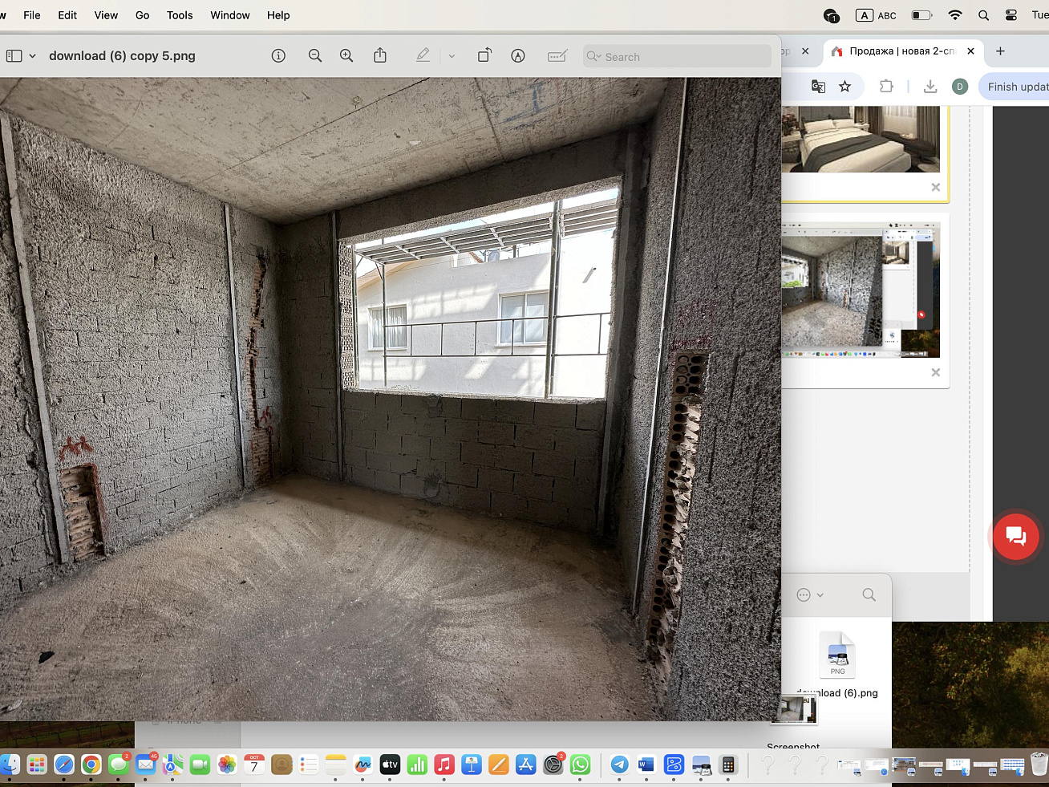The width and height of the screenshot is (1049, 787).
Task: Click the Search field in Preview toolbar
Action: pyautogui.click(x=678, y=56)
